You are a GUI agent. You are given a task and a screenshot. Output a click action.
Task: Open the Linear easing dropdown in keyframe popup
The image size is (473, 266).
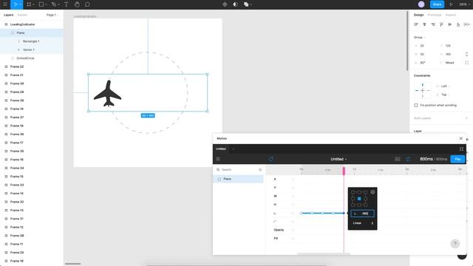363,223
